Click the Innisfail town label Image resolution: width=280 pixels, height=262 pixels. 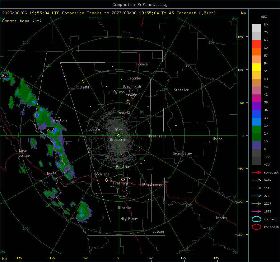(x=125, y=113)
